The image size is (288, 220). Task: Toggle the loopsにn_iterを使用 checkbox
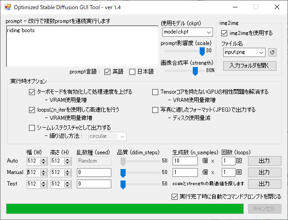(x=32, y=110)
